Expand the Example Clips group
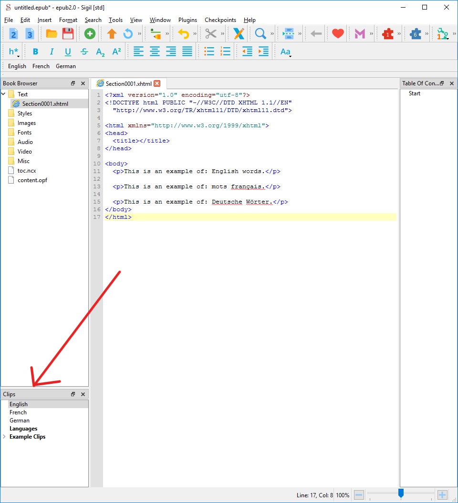 pyautogui.click(x=5, y=437)
